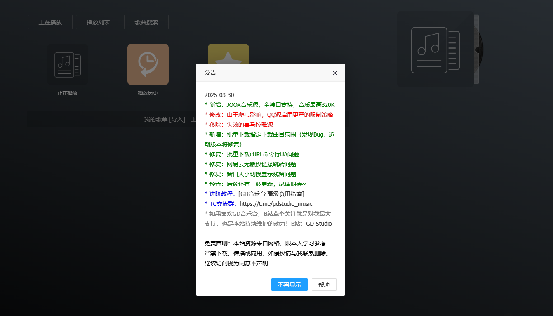Click the 播放历史 label under the clock icon

[148, 93]
